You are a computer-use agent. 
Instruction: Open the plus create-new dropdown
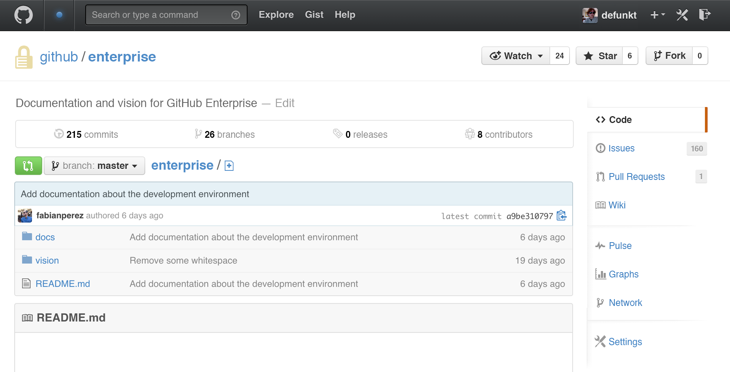(657, 15)
